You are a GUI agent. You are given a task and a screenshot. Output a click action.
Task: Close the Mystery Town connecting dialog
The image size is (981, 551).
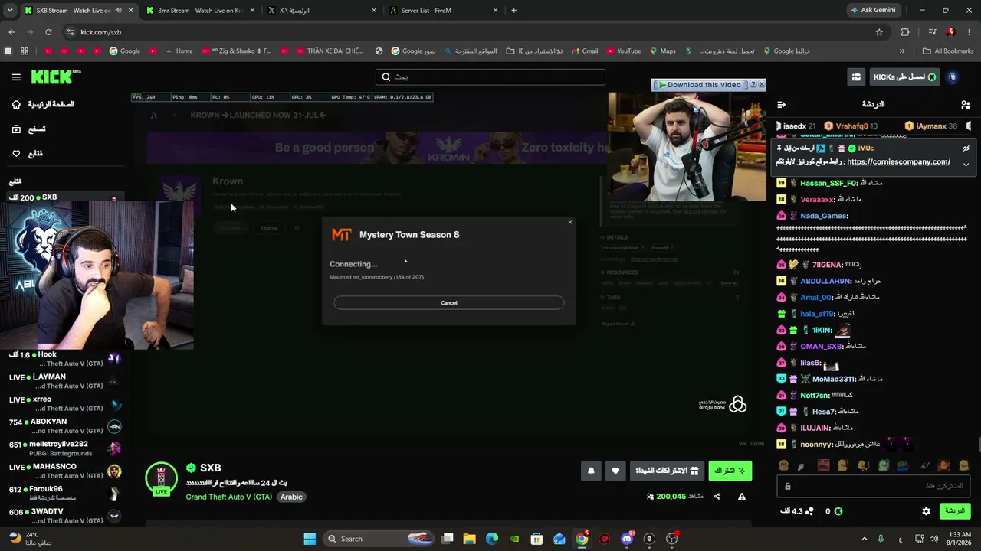tap(569, 223)
